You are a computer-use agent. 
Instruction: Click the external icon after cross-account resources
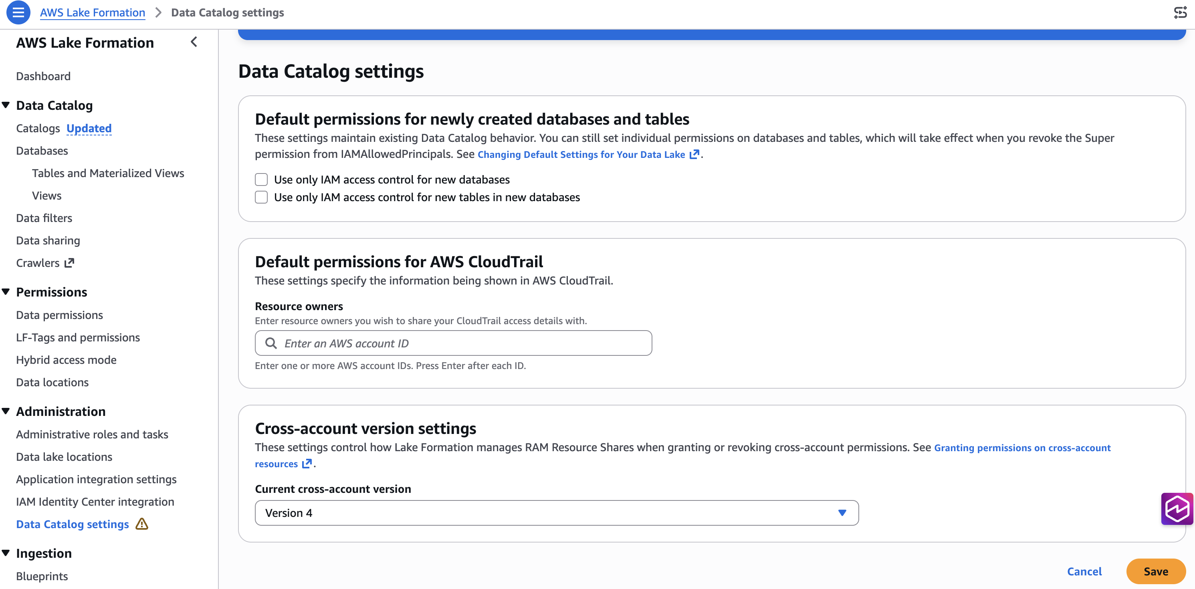click(x=307, y=464)
